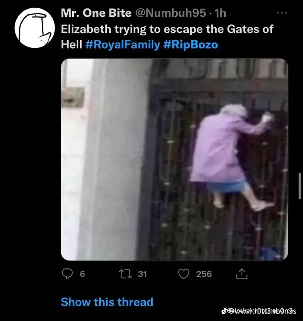
Task: Click the vertical scrollbar thumb
Action: coord(300,186)
